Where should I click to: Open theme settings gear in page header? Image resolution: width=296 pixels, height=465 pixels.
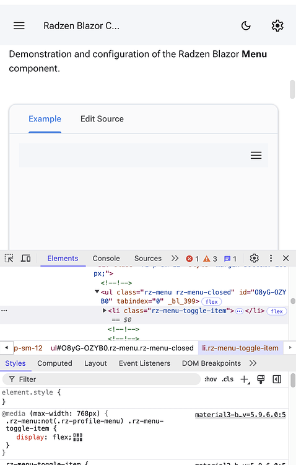(x=277, y=26)
